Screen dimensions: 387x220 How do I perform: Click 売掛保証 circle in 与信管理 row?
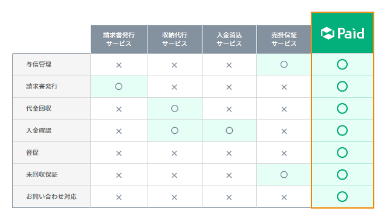(x=284, y=64)
